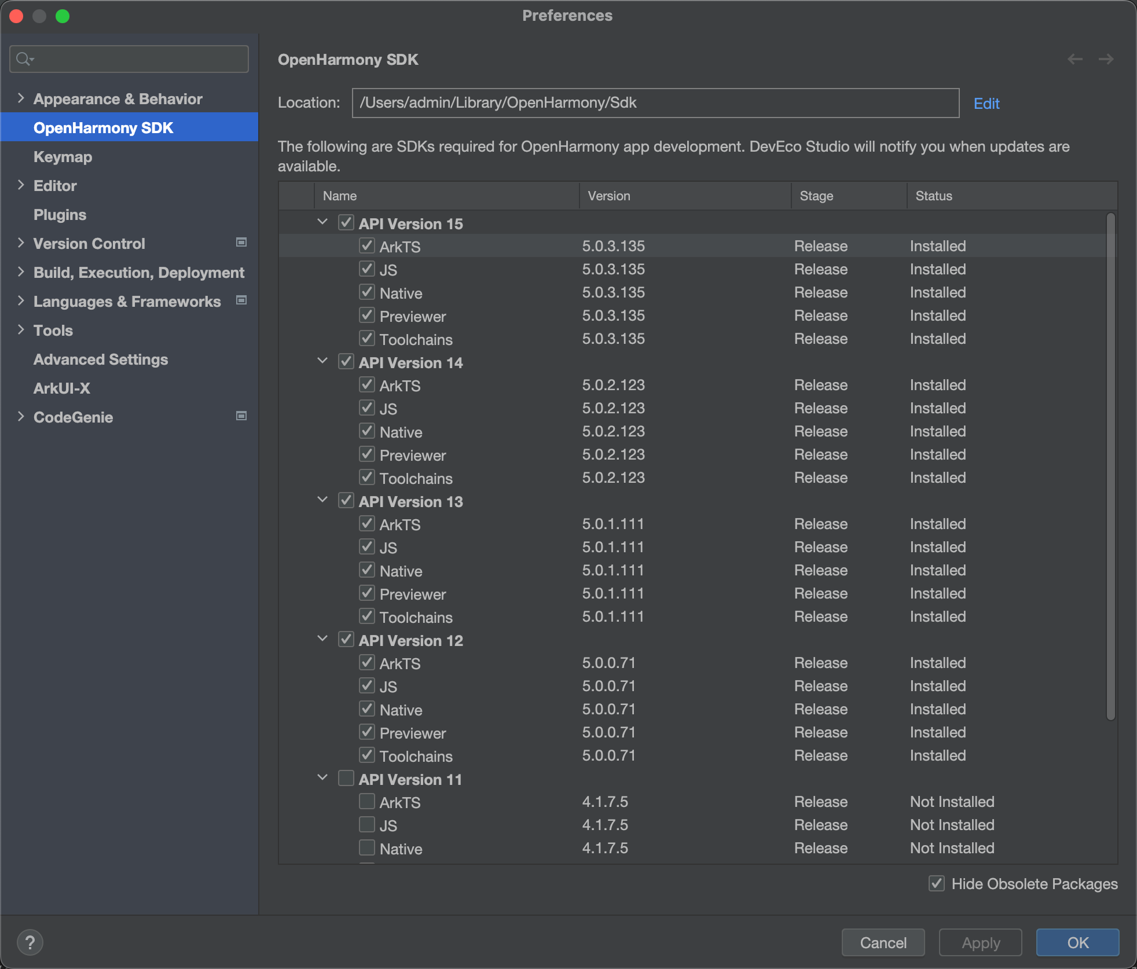Toggle the API Version 13 checkbox
The image size is (1137, 969).
(346, 501)
